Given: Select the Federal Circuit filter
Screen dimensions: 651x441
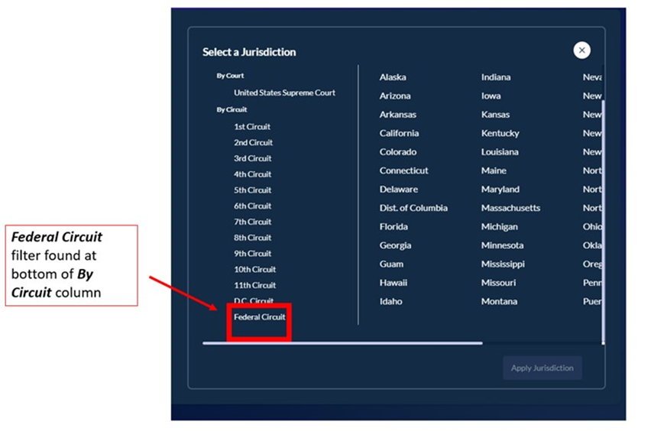Looking at the screenshot, I should pos(260,317).
